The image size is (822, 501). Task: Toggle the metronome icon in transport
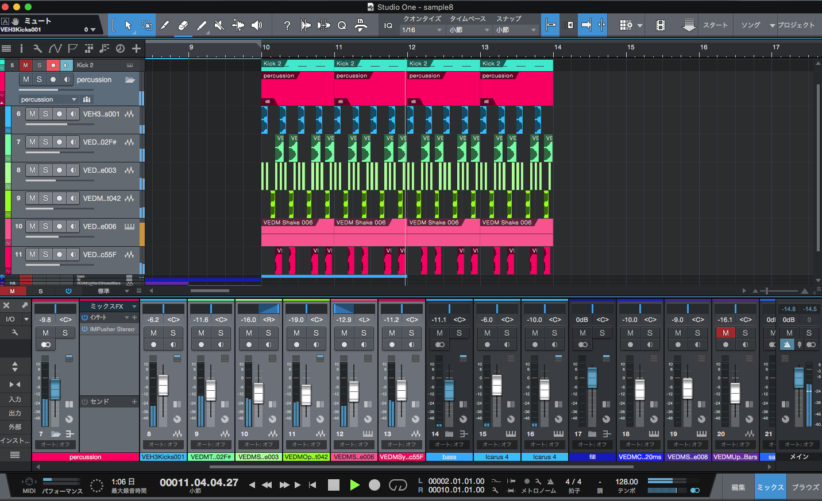pos(550,481)
